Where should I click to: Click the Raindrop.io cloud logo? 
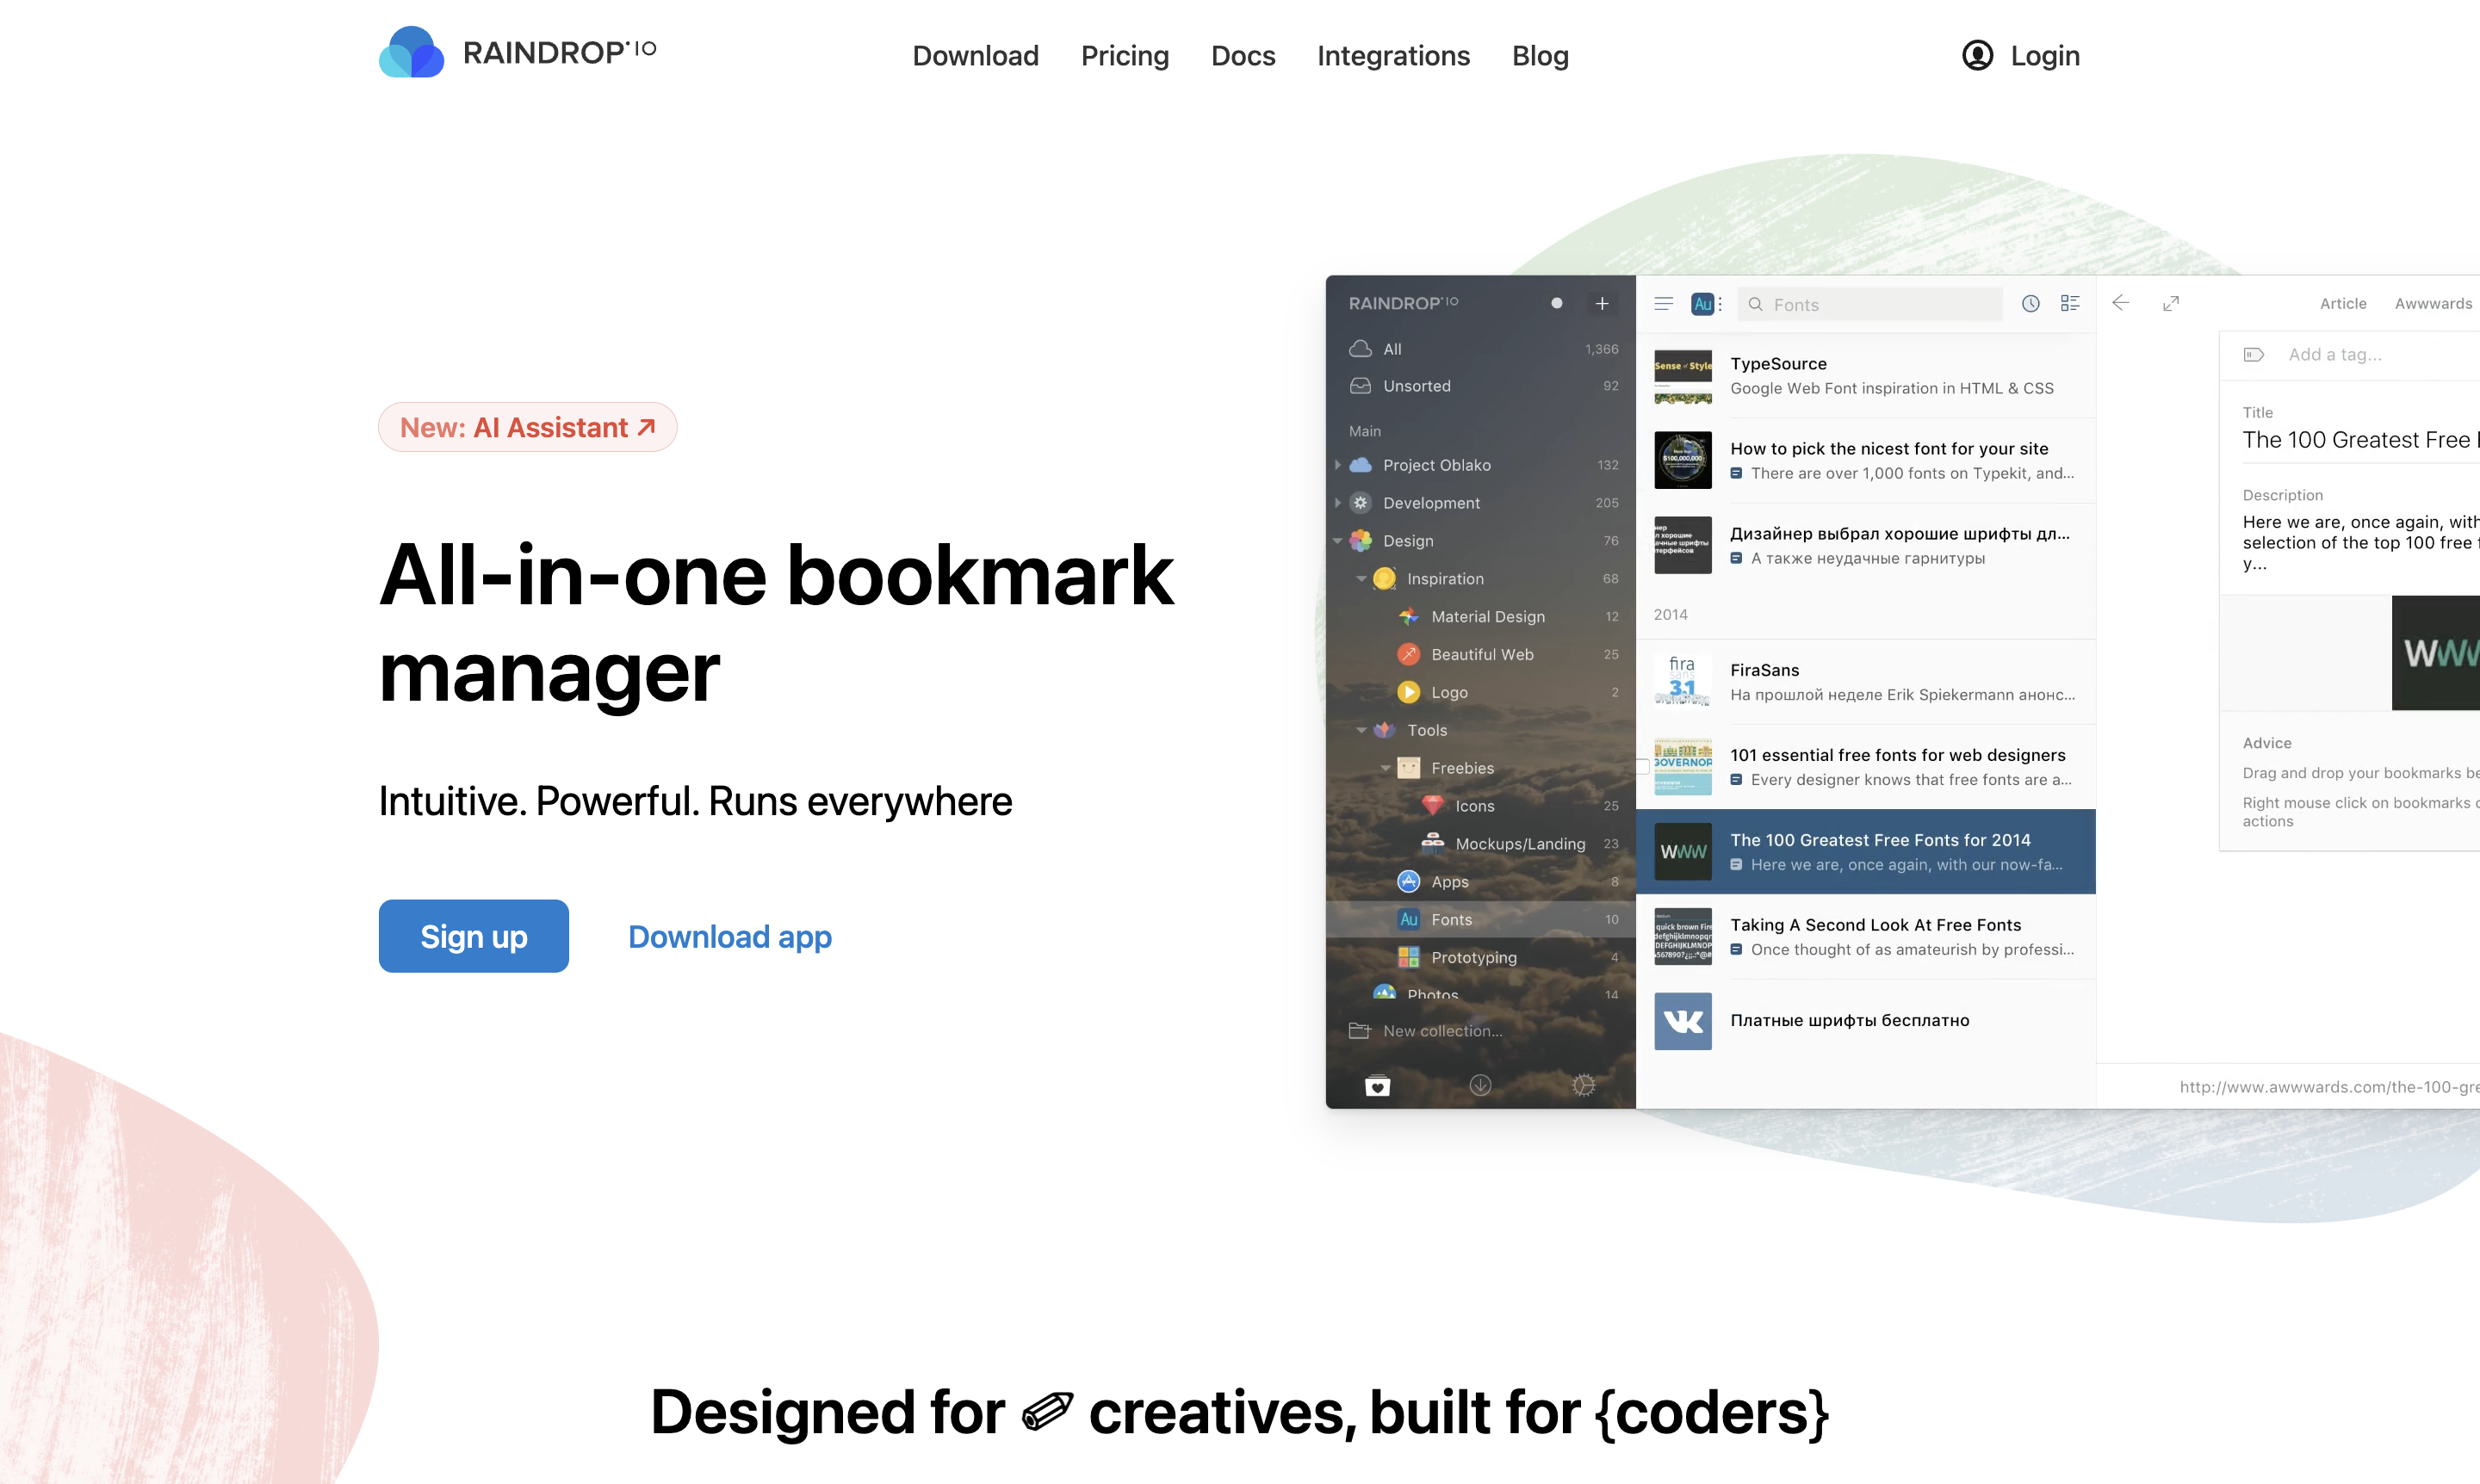(x=411, y=52)
